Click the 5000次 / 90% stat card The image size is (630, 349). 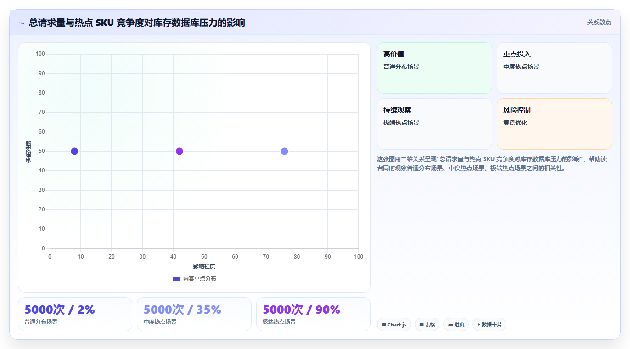pyautogui.click(x=313, y=314)
